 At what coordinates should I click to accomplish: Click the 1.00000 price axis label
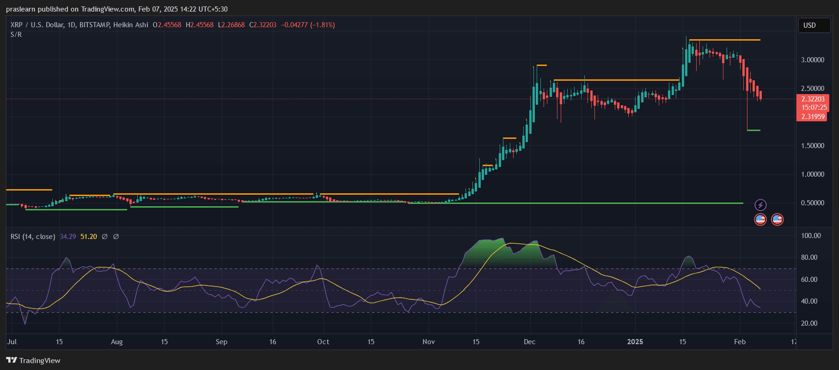pos(813,174)
